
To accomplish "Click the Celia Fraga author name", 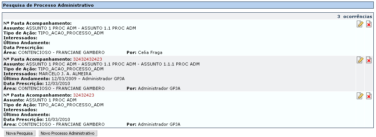I will pos(150,52).
